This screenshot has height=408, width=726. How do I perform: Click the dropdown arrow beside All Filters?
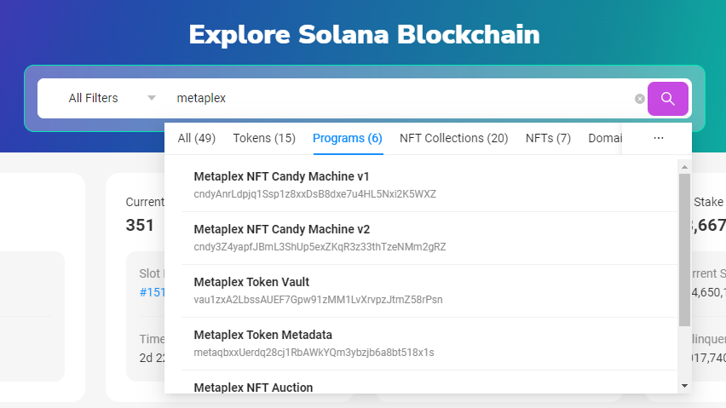(x=152, y=98)
